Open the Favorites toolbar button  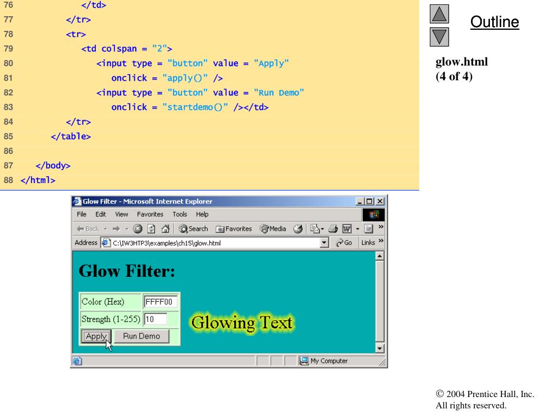pos(234,229)
